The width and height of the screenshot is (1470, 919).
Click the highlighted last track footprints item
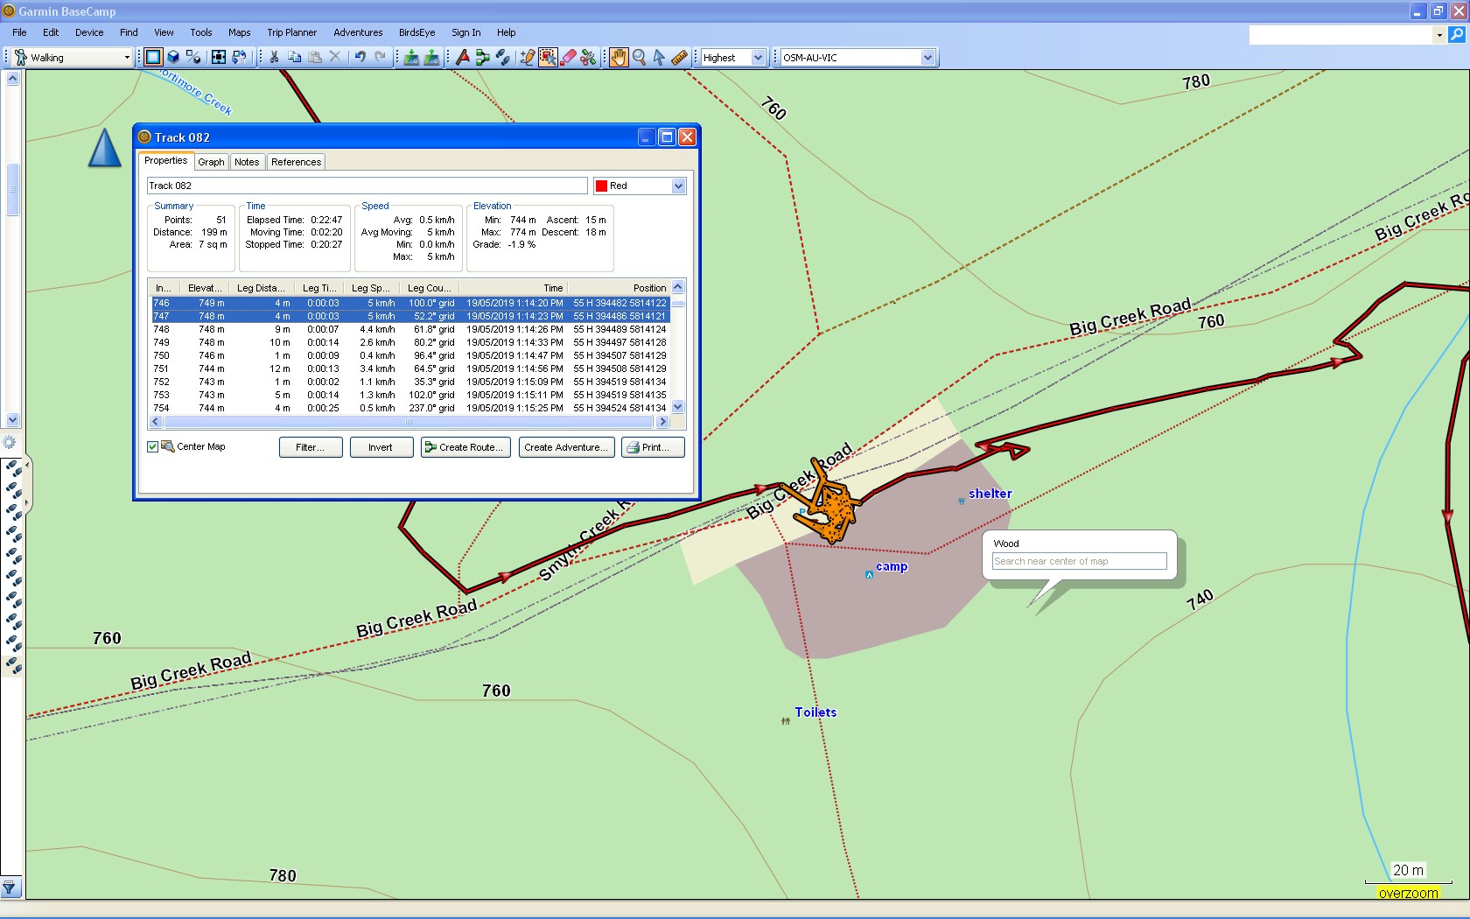tap(13, 665)
